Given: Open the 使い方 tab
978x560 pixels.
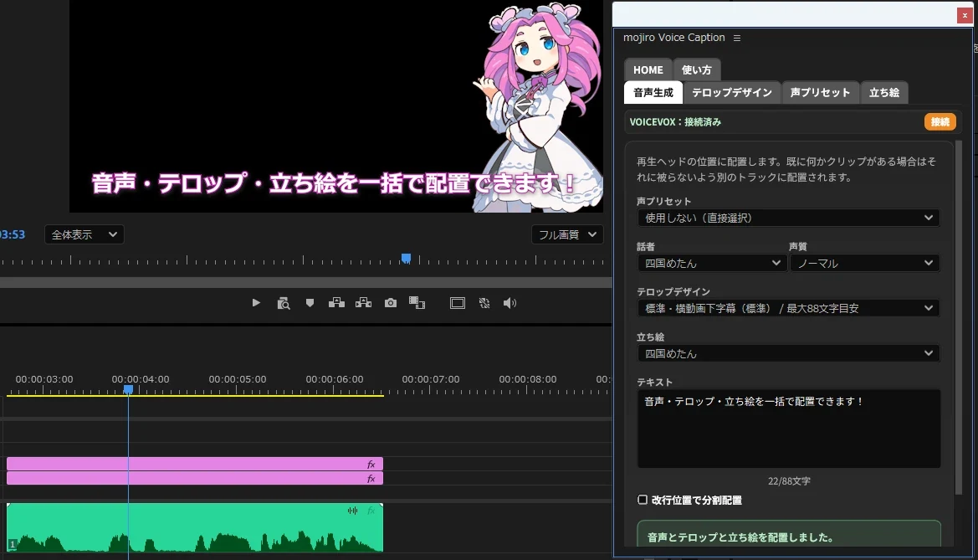Looking at the screenshot, I should click(x=697, y=70).
